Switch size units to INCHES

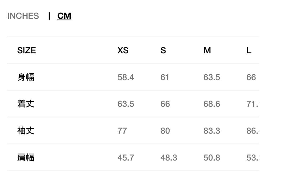[x=23, y=16]
